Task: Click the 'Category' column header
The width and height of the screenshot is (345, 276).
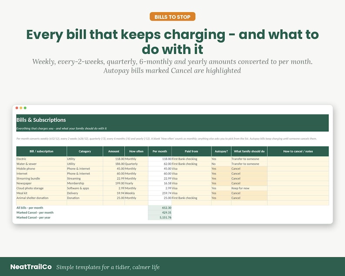Action: pos(85,151)
